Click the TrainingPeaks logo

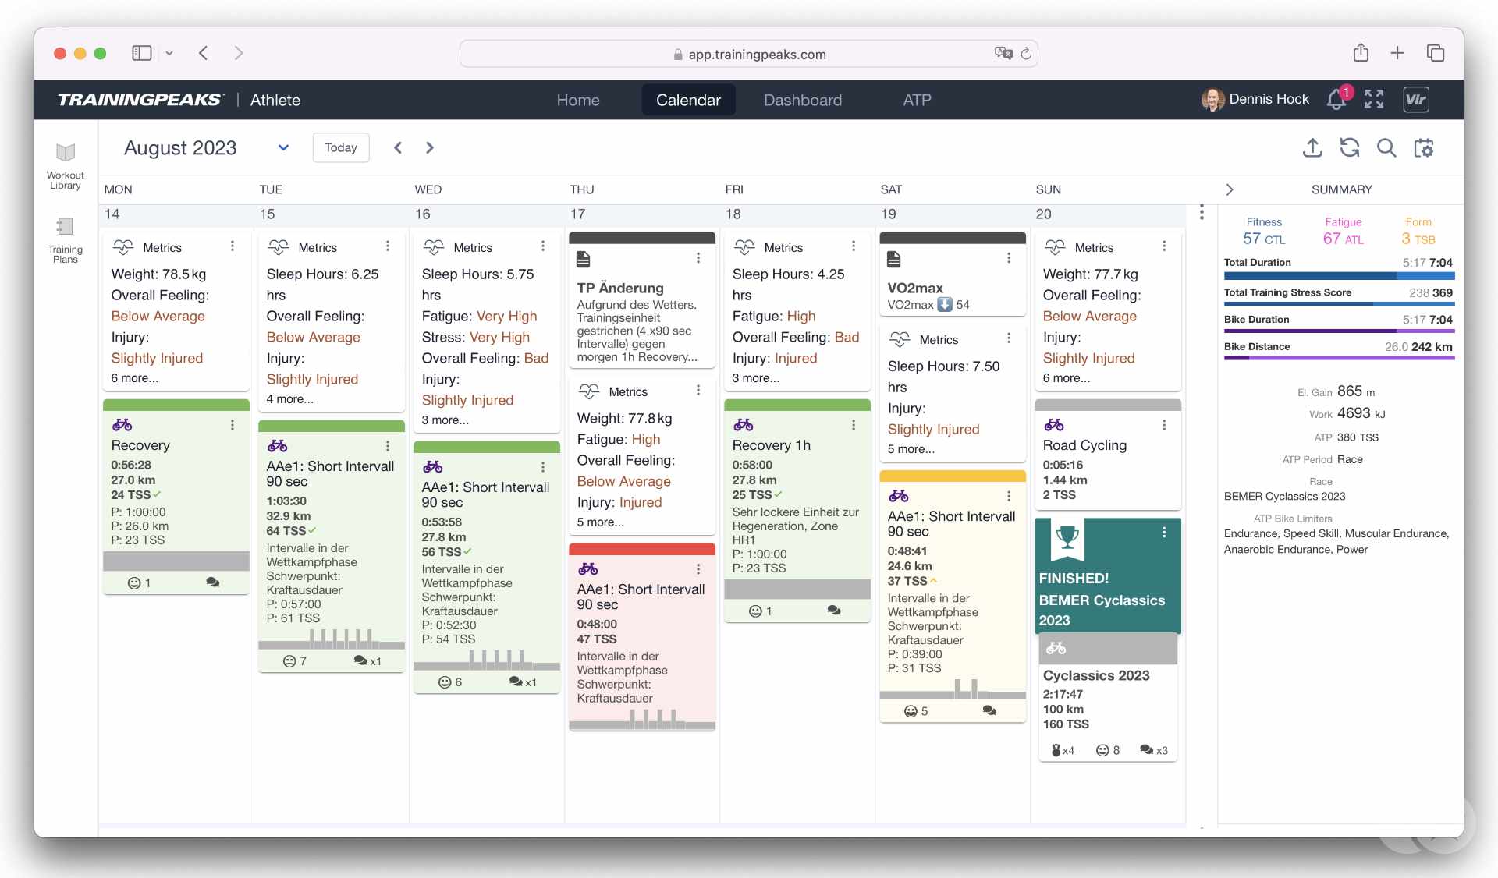[x=141, y=100]
